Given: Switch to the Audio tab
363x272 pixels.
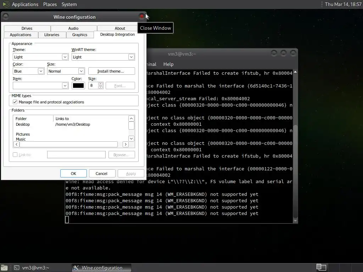Looking at the screenshot, I should coord(73,28).
